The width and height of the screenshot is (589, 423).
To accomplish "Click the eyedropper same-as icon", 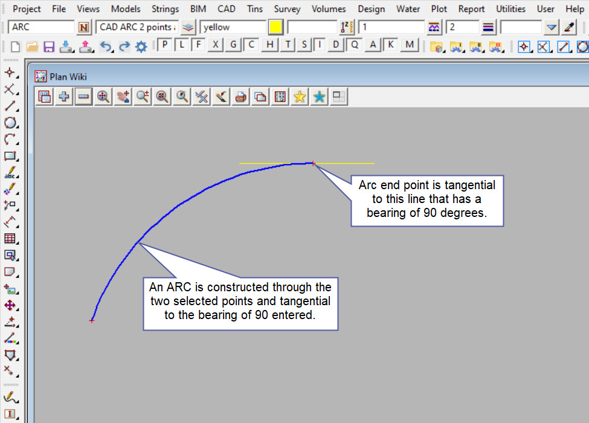I will (x=569, y=27).
